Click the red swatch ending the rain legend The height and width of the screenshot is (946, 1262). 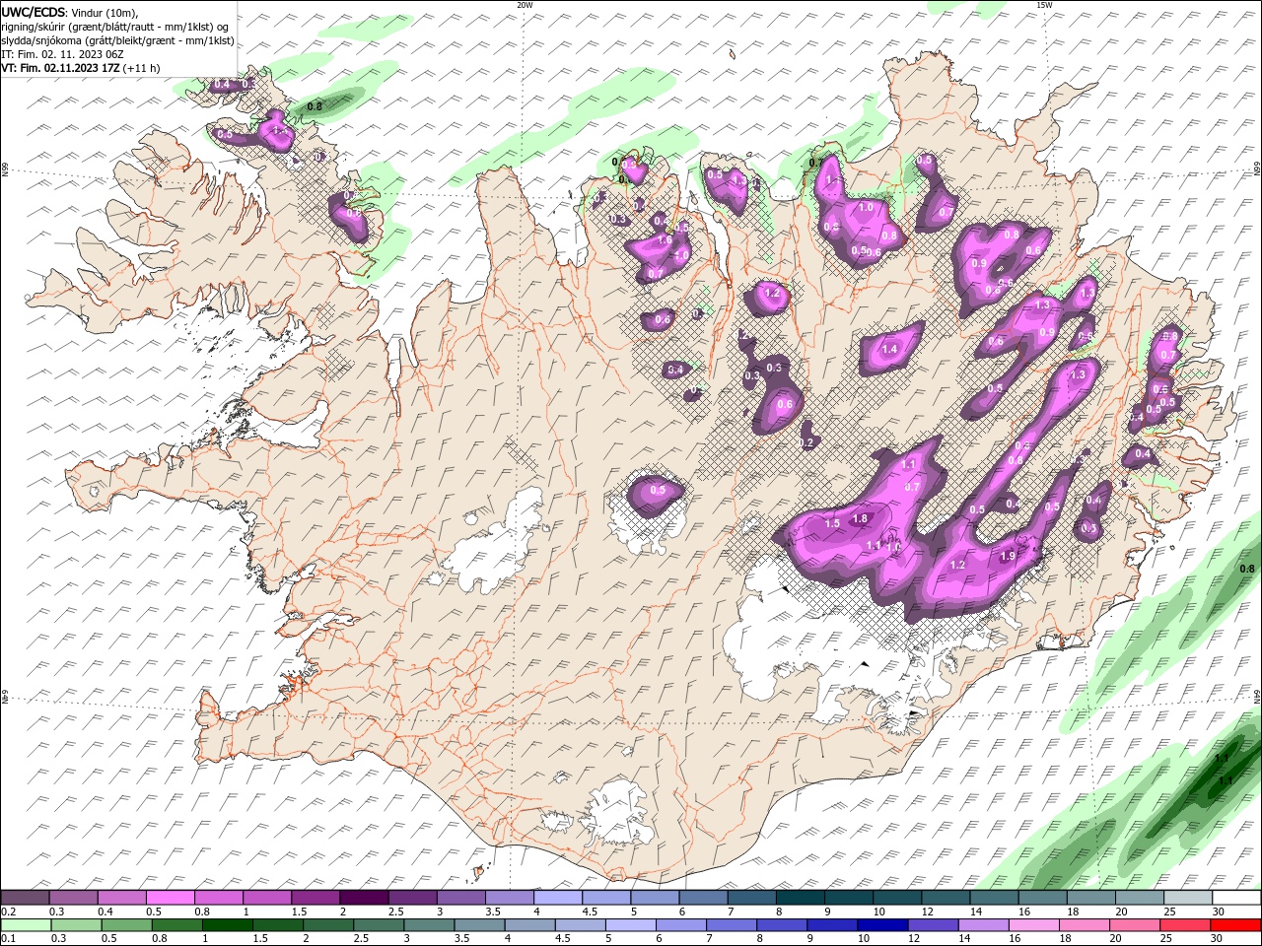click(1235, 925)
